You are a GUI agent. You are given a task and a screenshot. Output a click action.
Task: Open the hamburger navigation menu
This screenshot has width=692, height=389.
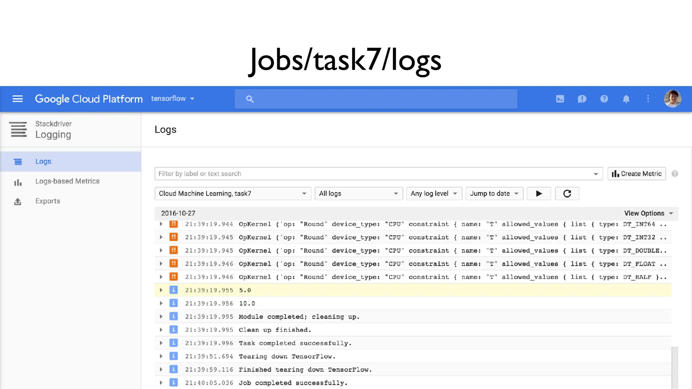point(18,99)
